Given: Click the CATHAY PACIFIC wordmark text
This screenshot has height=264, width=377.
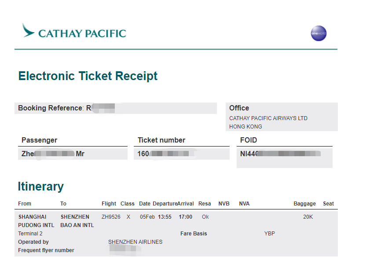Looking at the screenshot, I should pos(82,34).
